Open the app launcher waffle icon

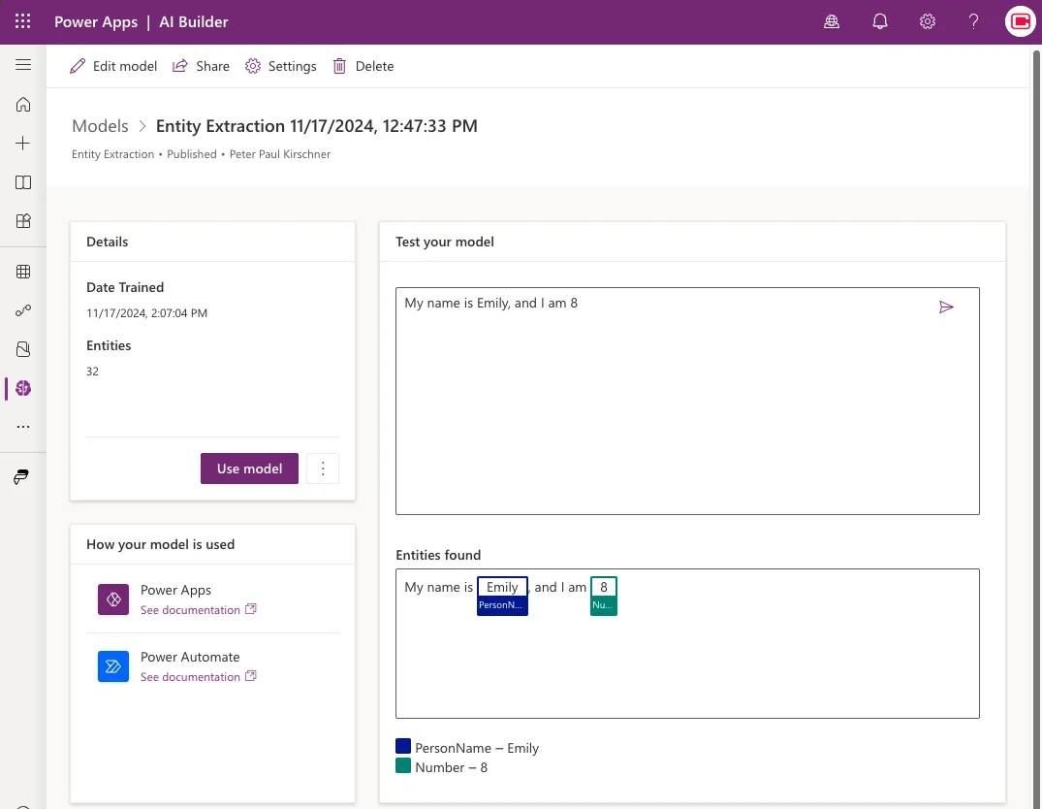(23, 21)
